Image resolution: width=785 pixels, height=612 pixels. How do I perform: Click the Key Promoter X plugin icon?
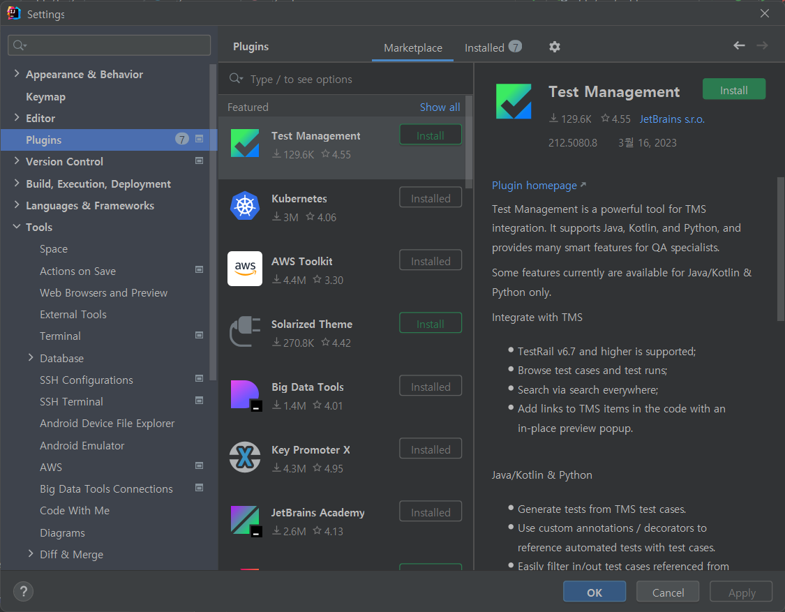click(x=245, y=457)
